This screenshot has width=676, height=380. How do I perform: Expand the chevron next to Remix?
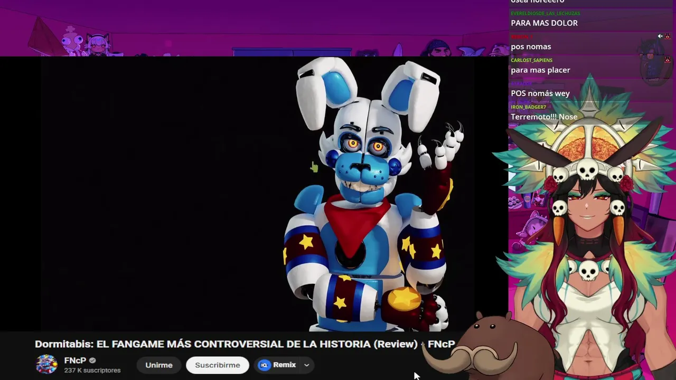306,365
